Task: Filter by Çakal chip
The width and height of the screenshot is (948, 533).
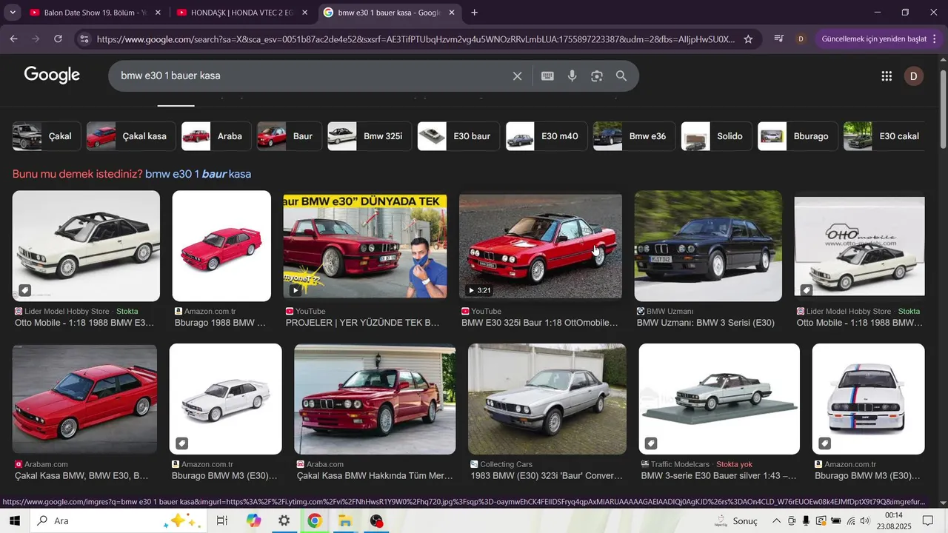Action: pos(47,136)
